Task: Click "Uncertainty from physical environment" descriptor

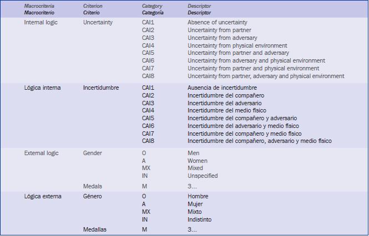Action: click(x=237, y=45)
